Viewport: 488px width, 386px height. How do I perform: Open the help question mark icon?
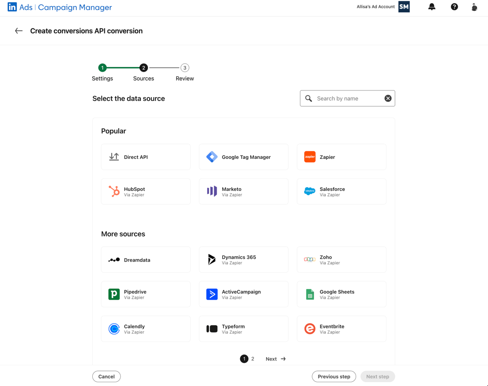pos(454,7)
